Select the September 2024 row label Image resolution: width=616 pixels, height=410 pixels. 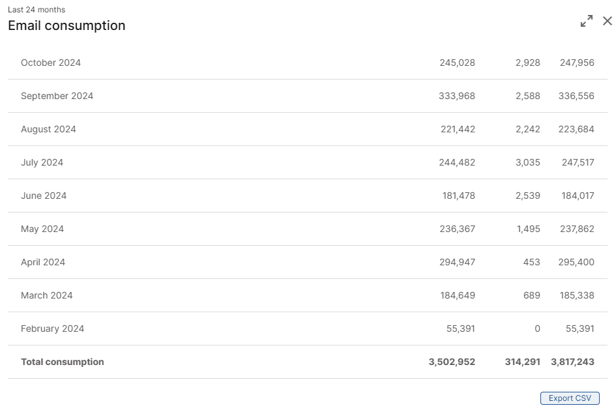(57, 96)
